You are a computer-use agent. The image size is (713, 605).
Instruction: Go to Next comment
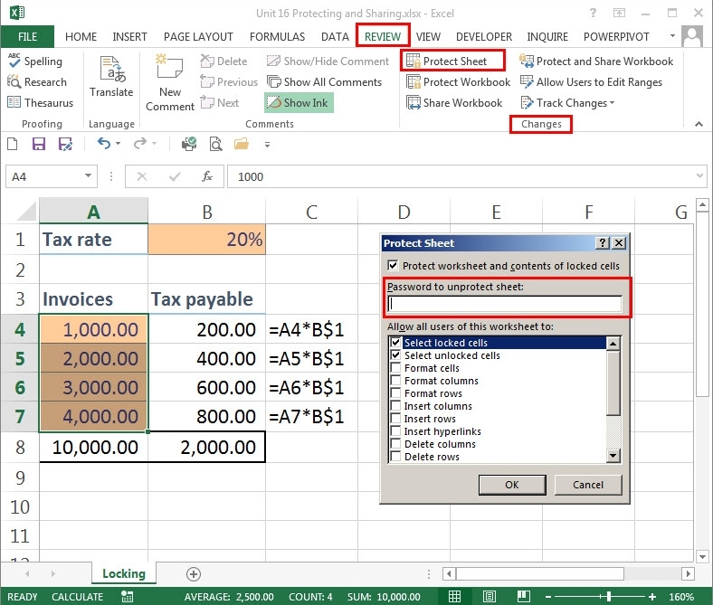[x=219, y=103]
